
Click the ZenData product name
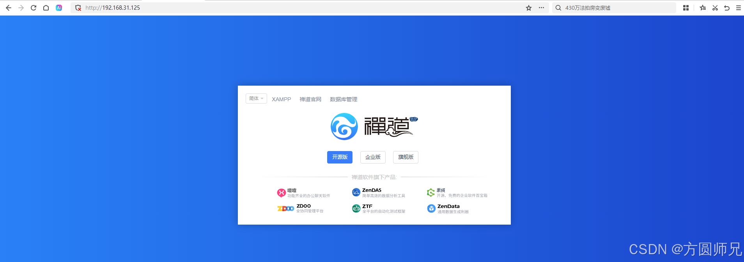pyautogui.click(x=448, y=206)
